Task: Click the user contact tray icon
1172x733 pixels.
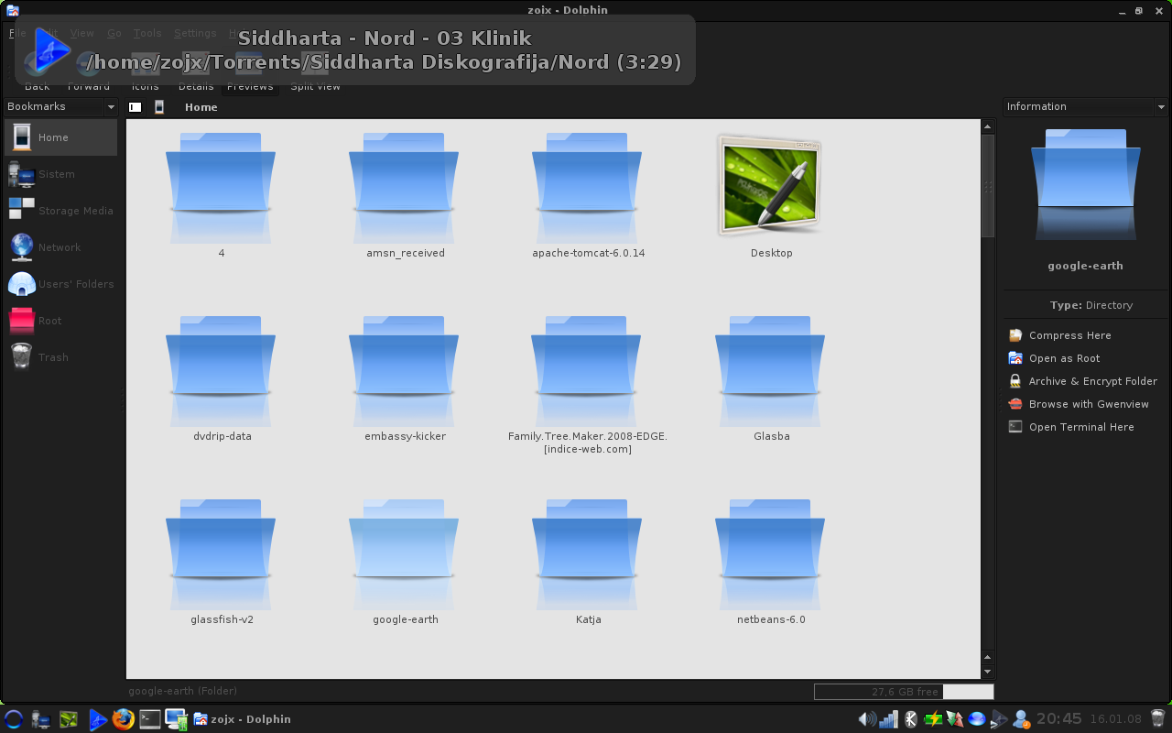Action: (x=1021, y=719)
